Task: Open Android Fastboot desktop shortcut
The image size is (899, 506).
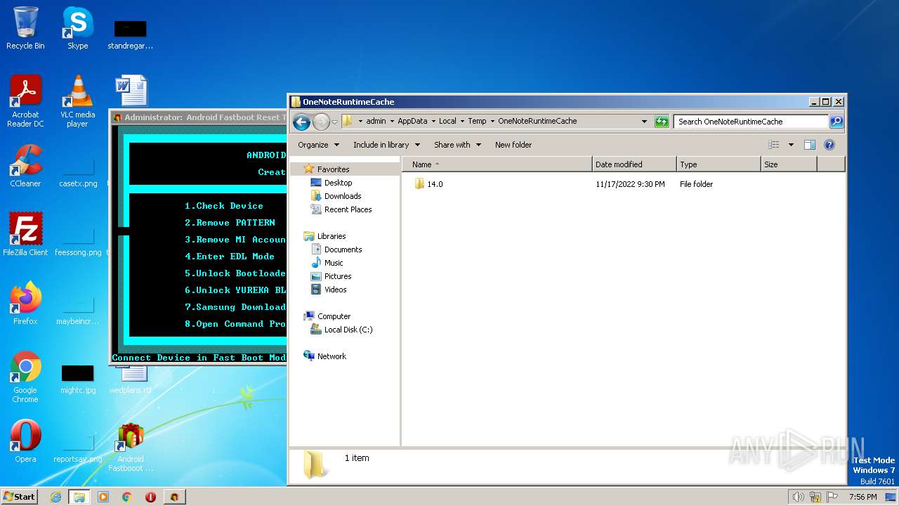Action: coord(131,447)
